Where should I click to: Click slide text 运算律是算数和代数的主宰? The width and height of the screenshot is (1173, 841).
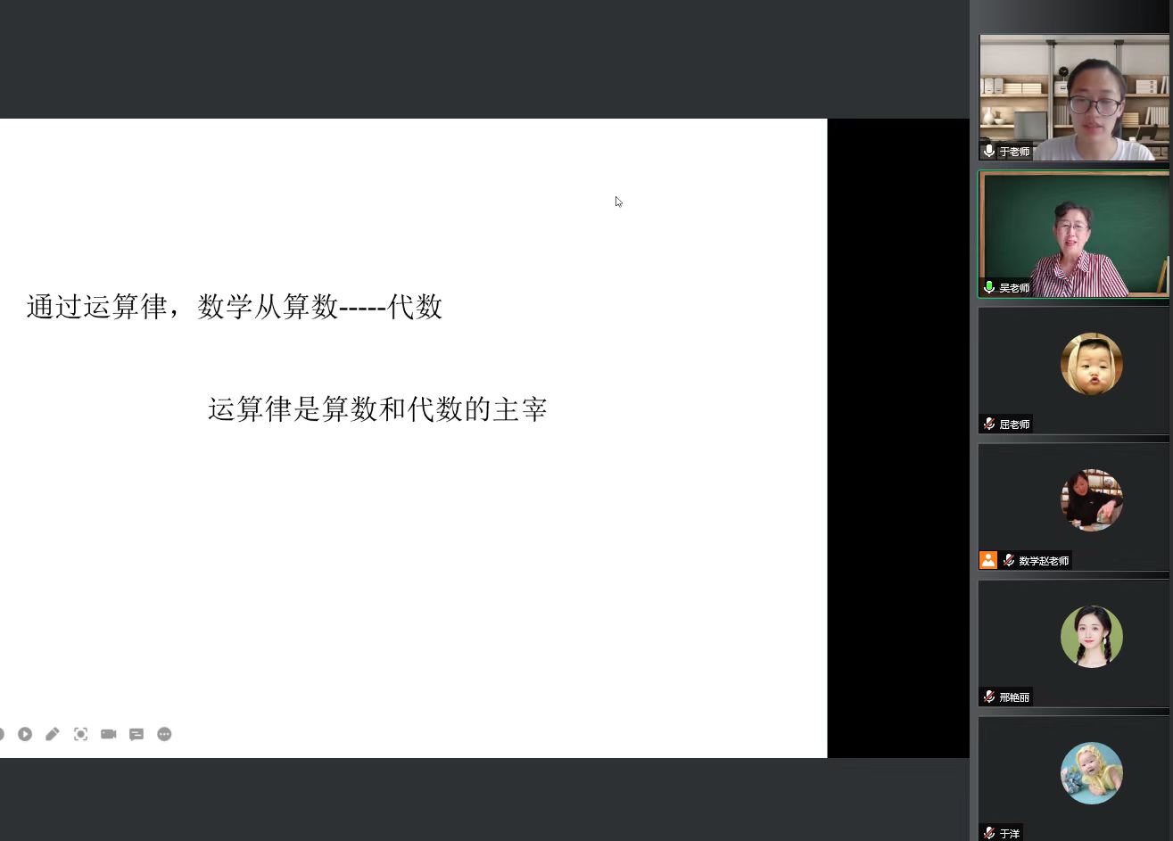pos(377,409)
